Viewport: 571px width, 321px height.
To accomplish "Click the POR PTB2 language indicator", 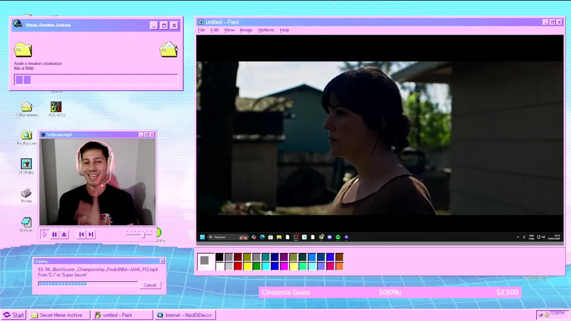I will pyautogui.click(x=532, y=237).
